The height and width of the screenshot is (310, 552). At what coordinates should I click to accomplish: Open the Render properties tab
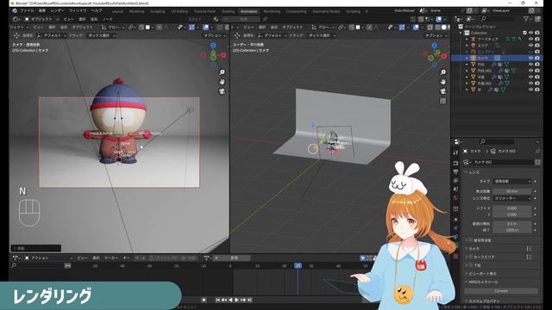pyautogui.click(x=456, y=163)
